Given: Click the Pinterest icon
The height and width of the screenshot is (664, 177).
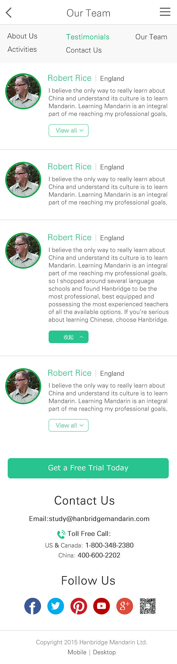Looking at the screenshot, I should click(x=79, y=606).
